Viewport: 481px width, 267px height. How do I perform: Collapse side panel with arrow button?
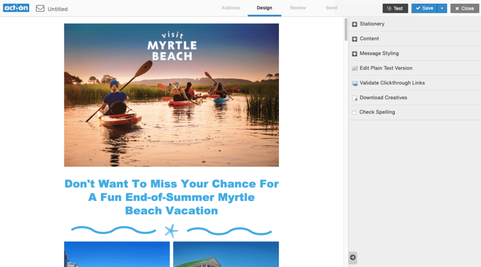[x=353, y=258]
